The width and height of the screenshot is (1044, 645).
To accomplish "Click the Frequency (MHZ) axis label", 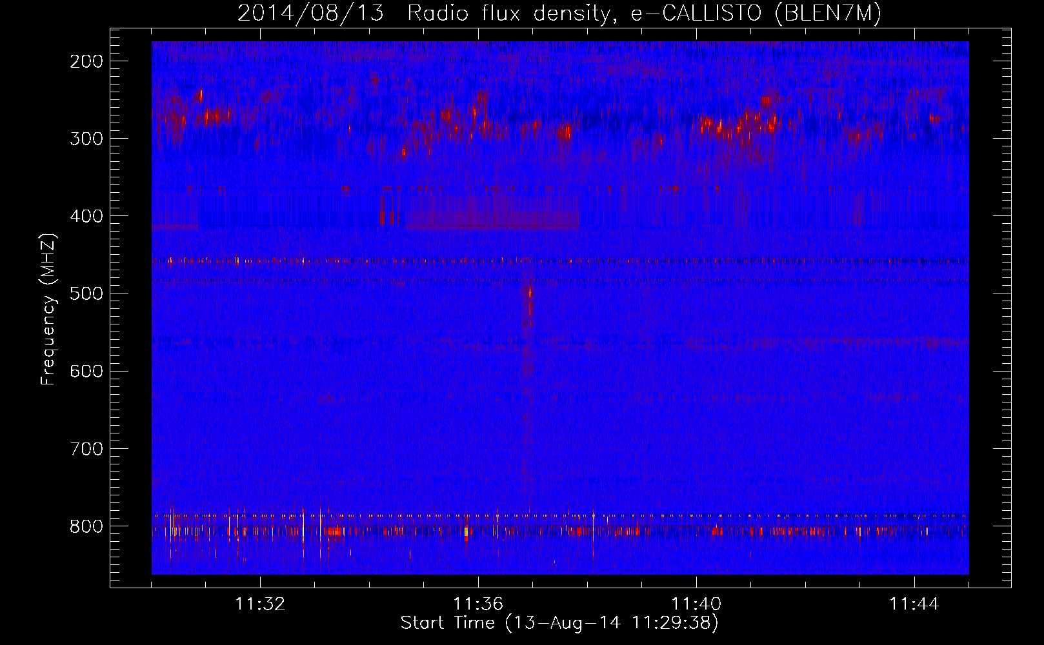I will click(48, 310).
